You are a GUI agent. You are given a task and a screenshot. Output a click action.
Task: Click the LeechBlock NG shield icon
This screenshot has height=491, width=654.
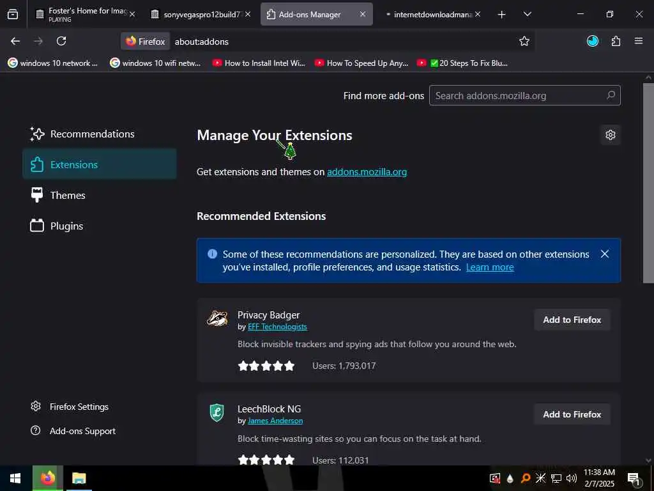217,413
